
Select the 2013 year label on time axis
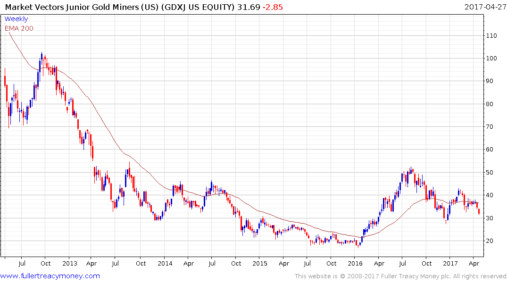click(70, 263)
